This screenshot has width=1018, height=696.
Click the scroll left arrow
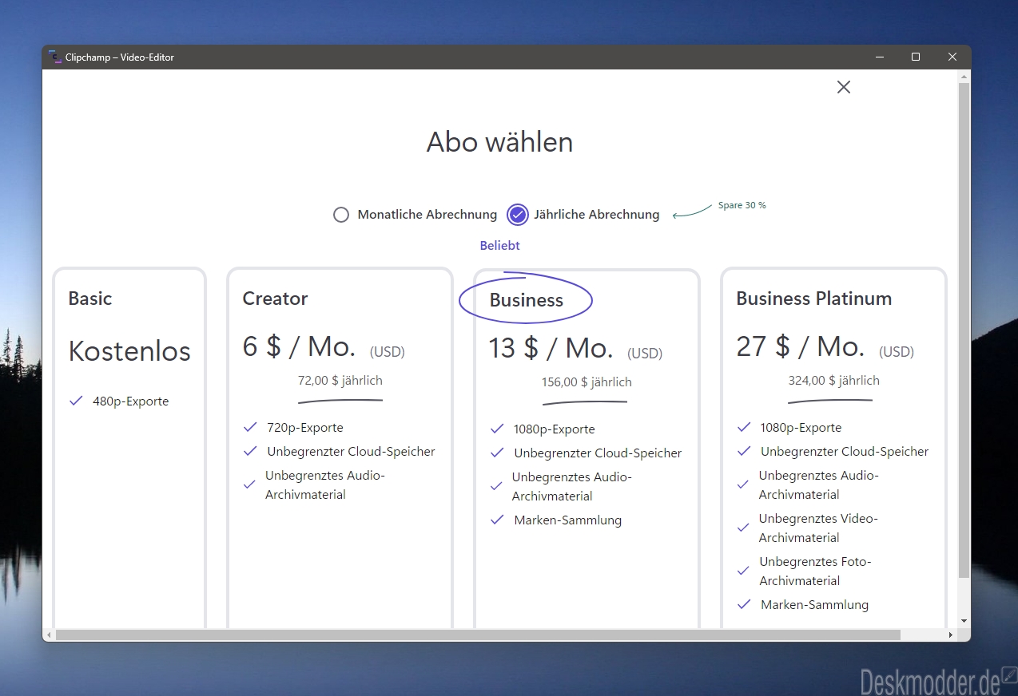(50, 635)
